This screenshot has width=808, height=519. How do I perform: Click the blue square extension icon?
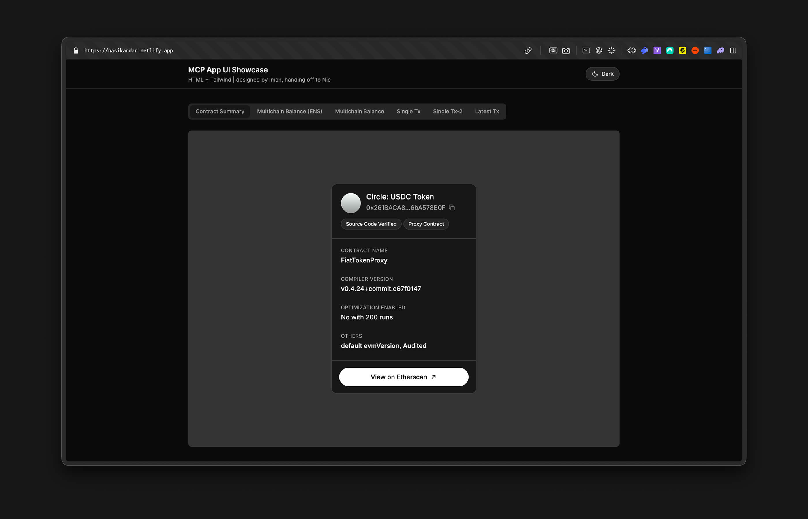tap(708, 50)
